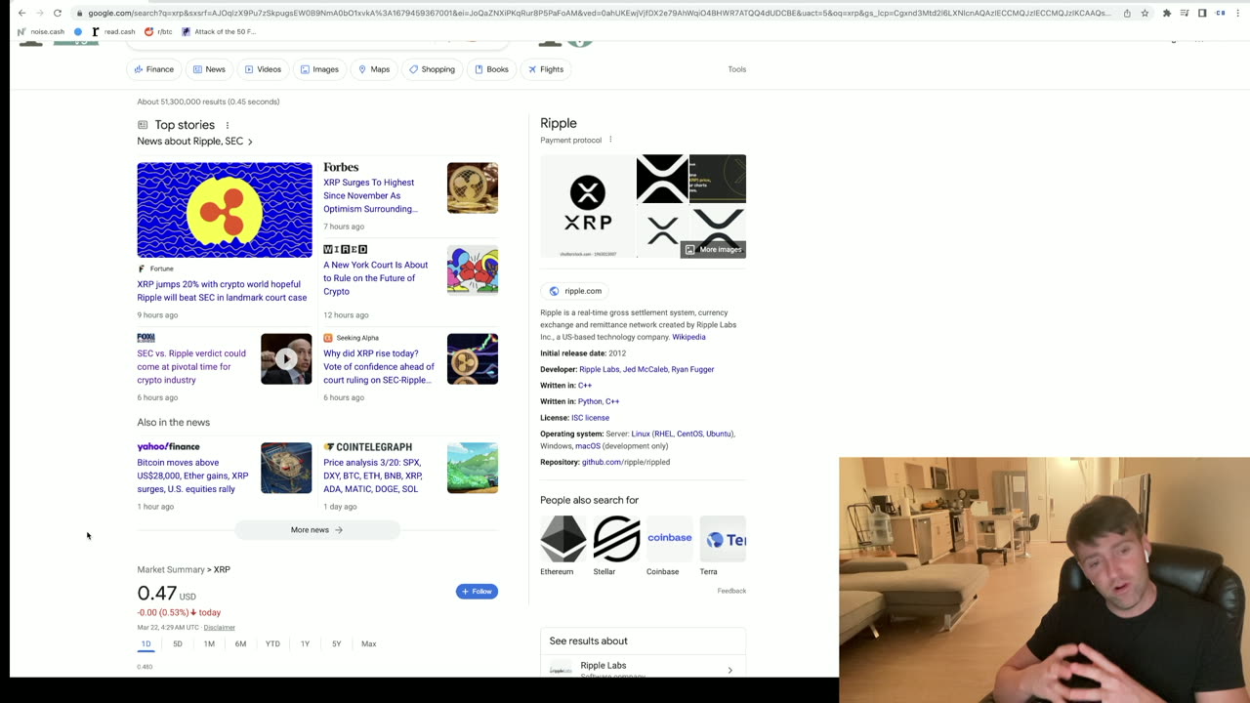The height and width of the screenshot is (703, 1250).
Task: Reload the page with the refresh icon
Action: [x=58, y=13]
